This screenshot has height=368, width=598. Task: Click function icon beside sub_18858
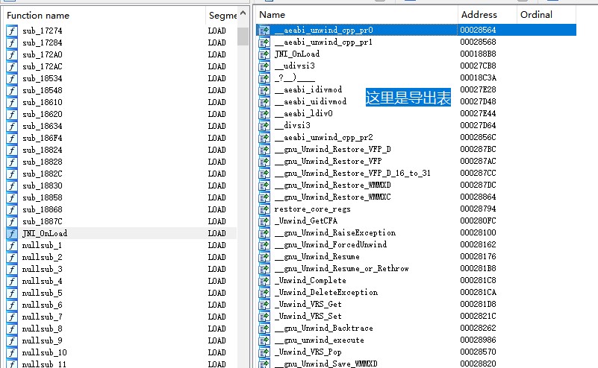pyautogui.click(x=12, y=197)
